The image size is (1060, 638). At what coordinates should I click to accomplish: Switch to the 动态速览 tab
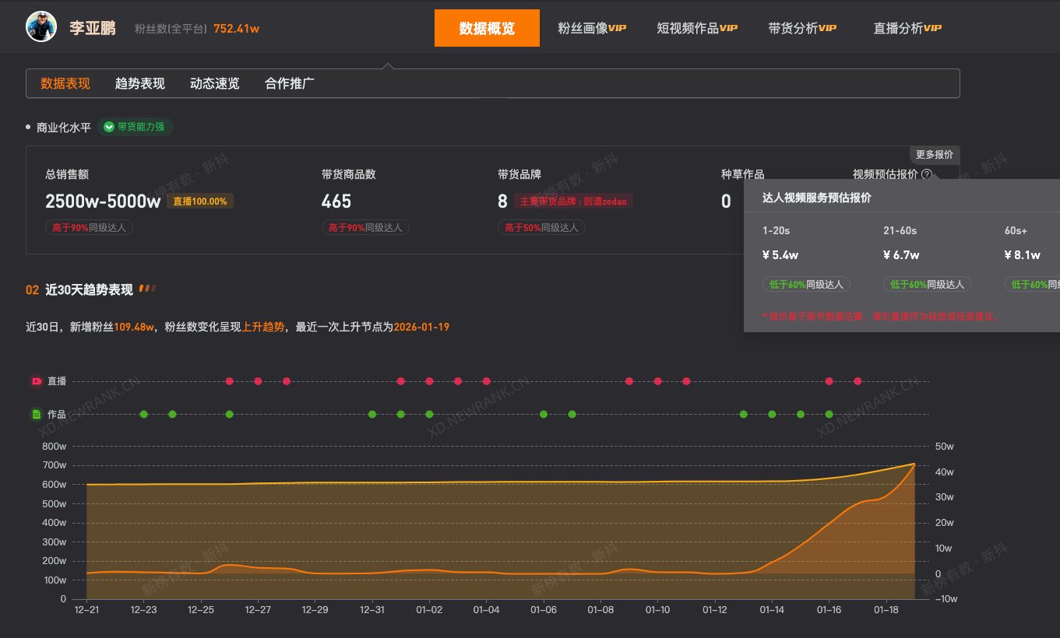pos(214,82)
